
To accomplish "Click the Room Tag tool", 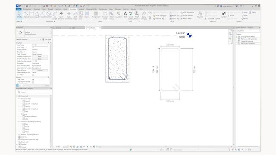I will pyautogui.click(x=174, y=15).
